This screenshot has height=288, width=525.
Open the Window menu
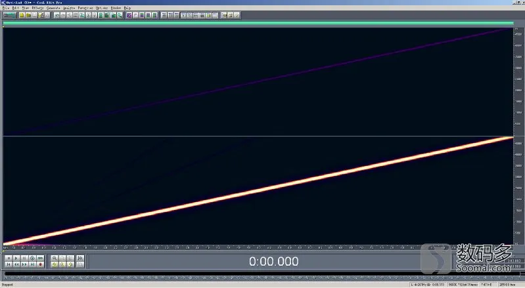coord(116,8)
